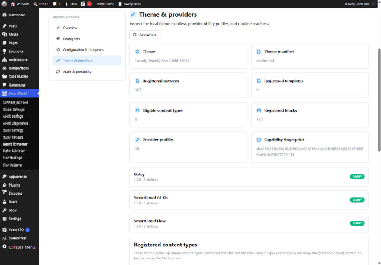Open Comments in sidebar

[19, 85]
